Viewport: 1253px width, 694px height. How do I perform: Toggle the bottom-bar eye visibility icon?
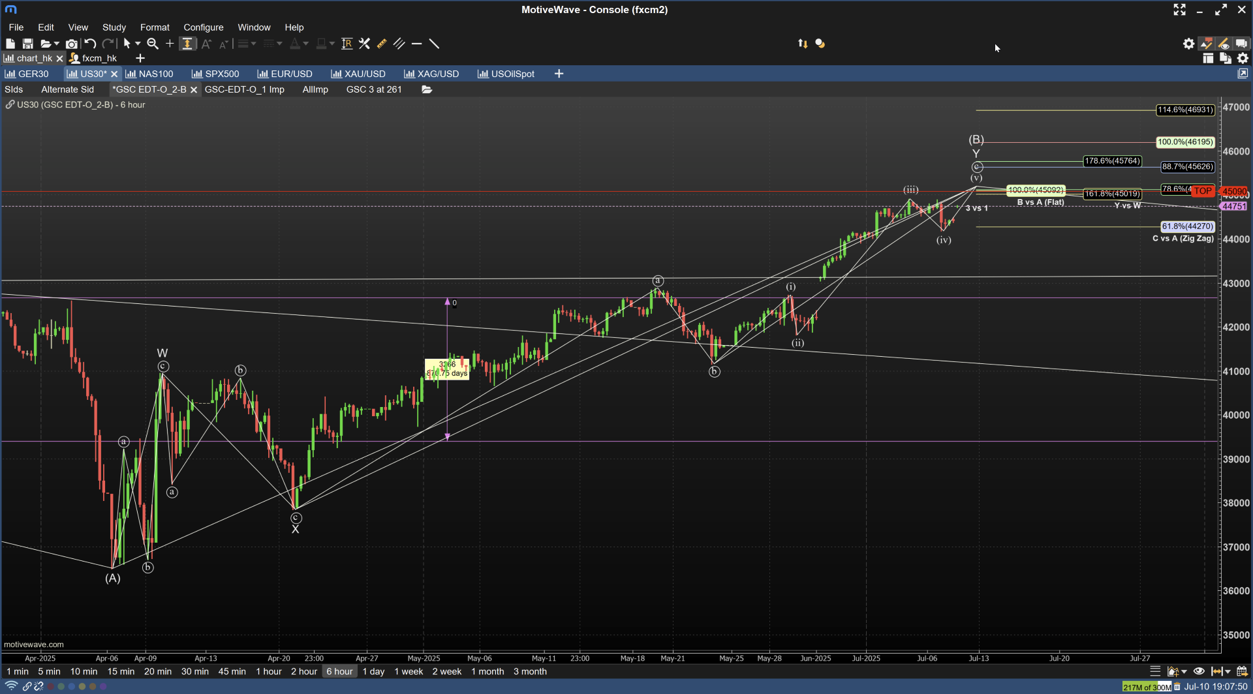tap(1199, 671)
